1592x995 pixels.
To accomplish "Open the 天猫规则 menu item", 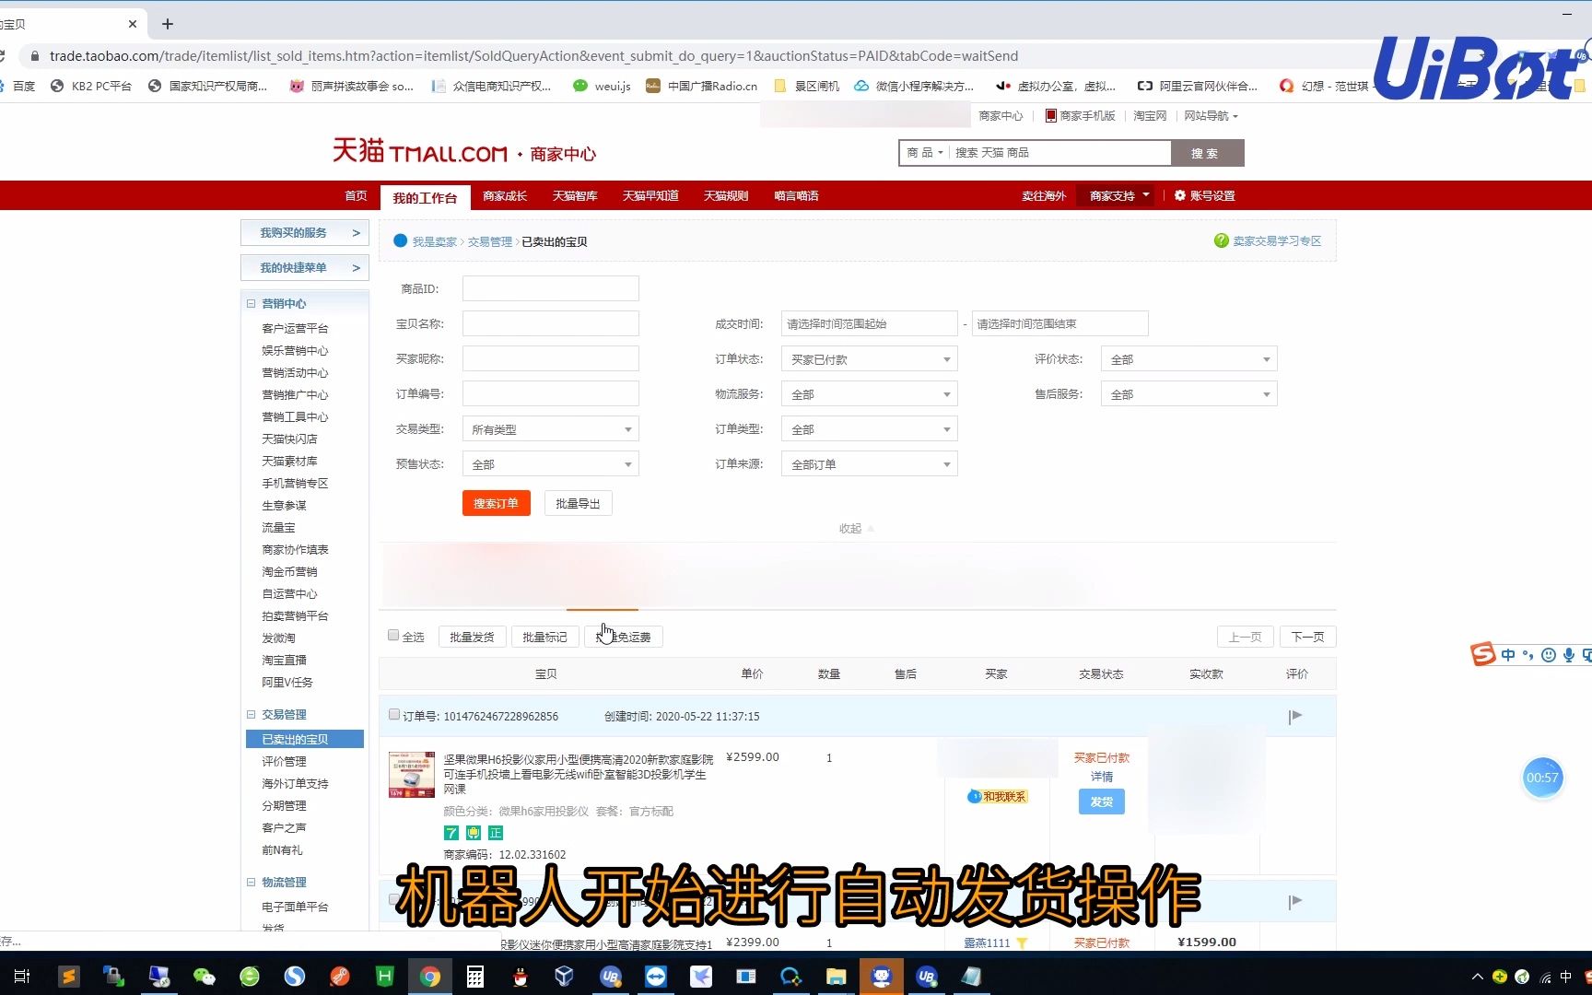I will [725, 195].
